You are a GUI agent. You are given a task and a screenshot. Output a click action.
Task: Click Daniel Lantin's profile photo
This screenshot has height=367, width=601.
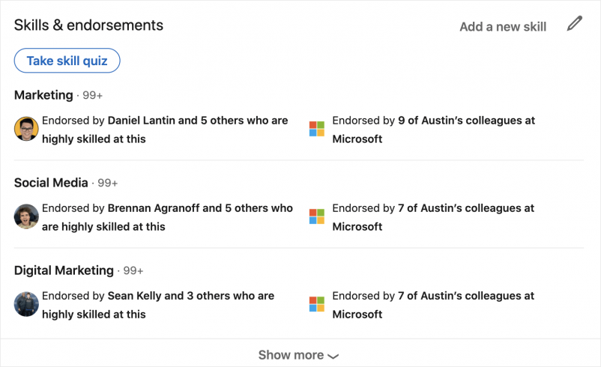(26, 129)
